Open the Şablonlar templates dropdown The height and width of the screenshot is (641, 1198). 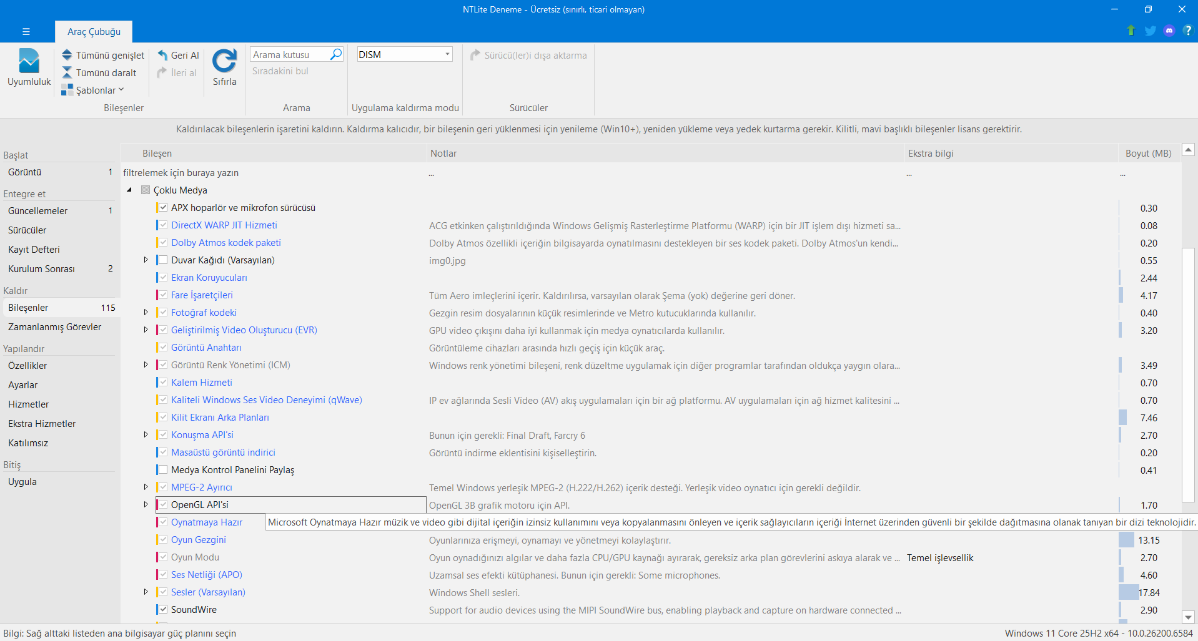[93, 90]
